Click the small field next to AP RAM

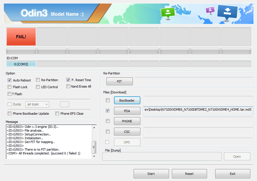(65, 104)
